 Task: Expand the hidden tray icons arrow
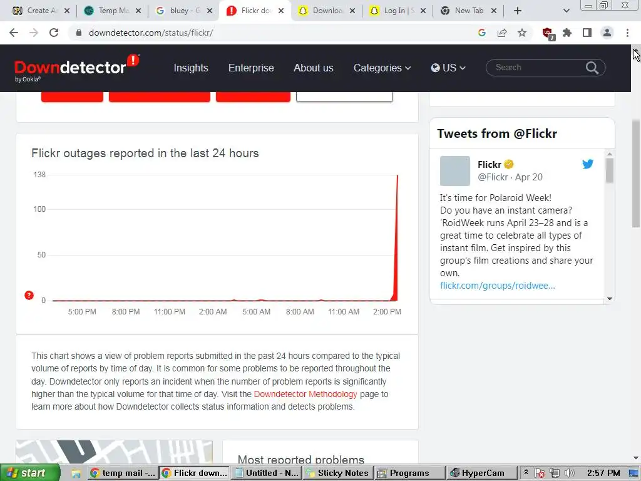[x=526, y=472]
